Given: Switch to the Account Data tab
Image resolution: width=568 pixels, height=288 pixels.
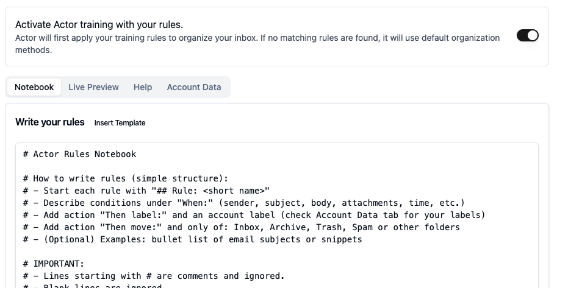Looking at the screenshot, I should pos(194,87).
